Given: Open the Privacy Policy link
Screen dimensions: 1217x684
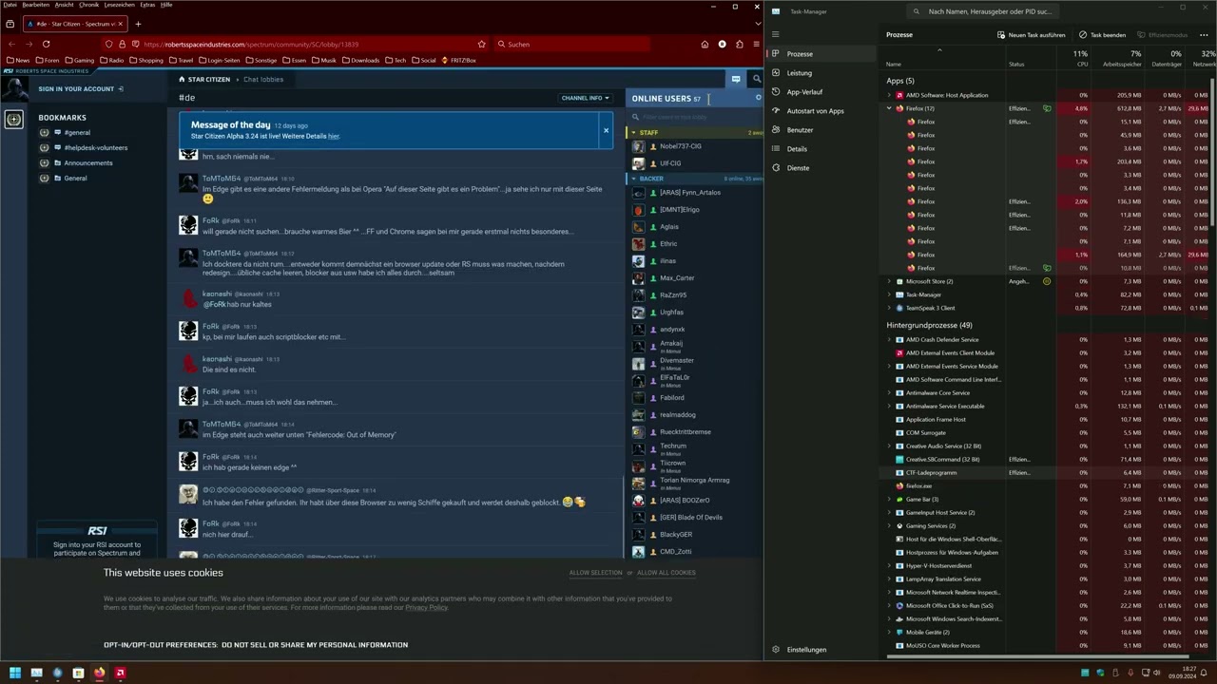Looking at the screenshot, I should [426, 607].
